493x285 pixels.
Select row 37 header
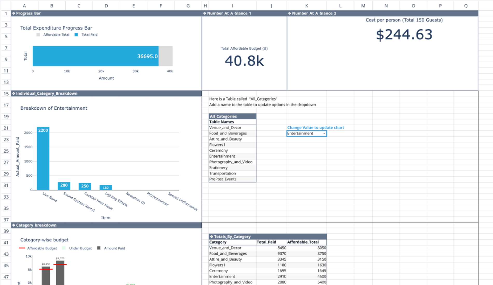click(6, 219)
